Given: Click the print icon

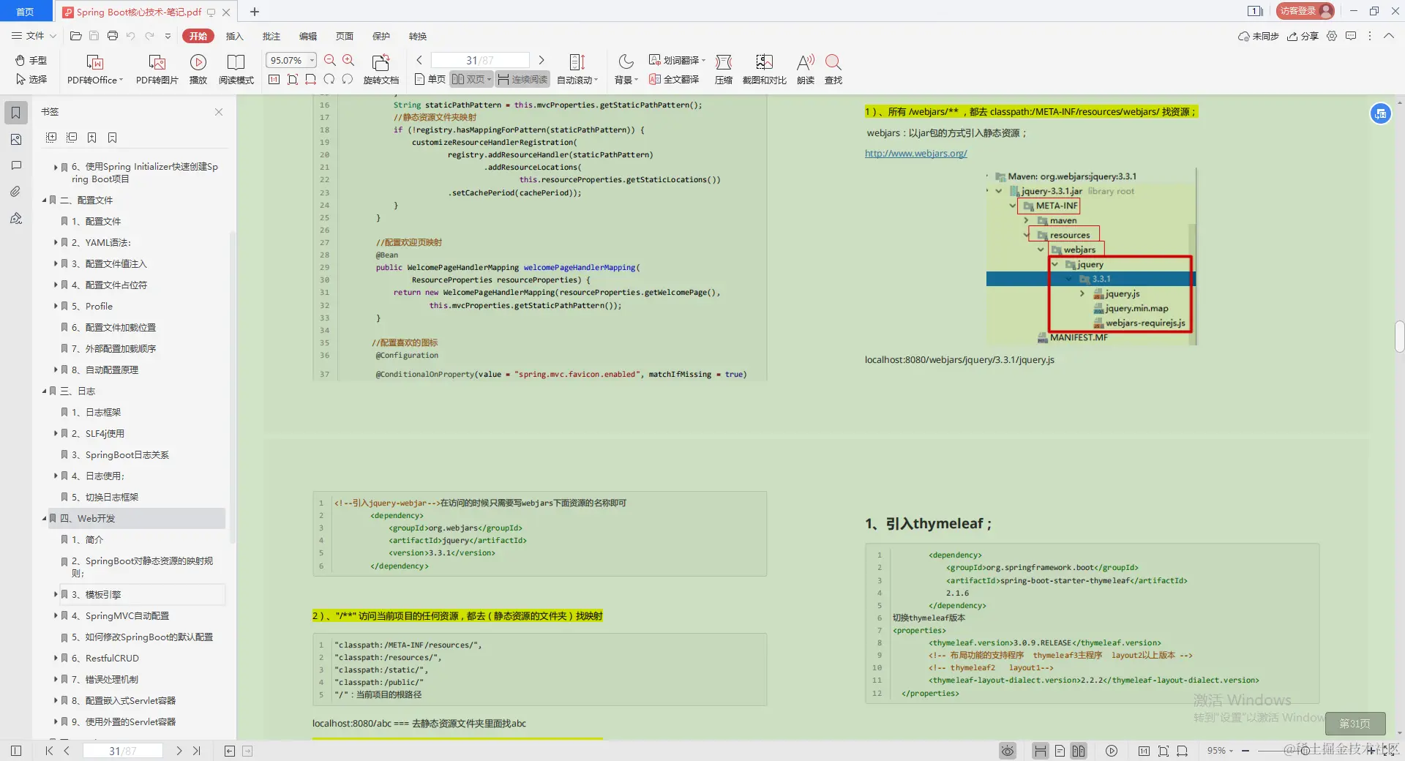Looking at the screenshot, I should 113,36.
